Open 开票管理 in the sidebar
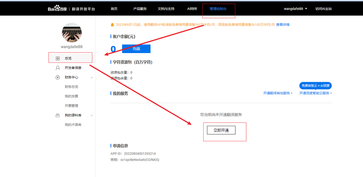This screenshot has height=177, width=363. pos(71,106)
